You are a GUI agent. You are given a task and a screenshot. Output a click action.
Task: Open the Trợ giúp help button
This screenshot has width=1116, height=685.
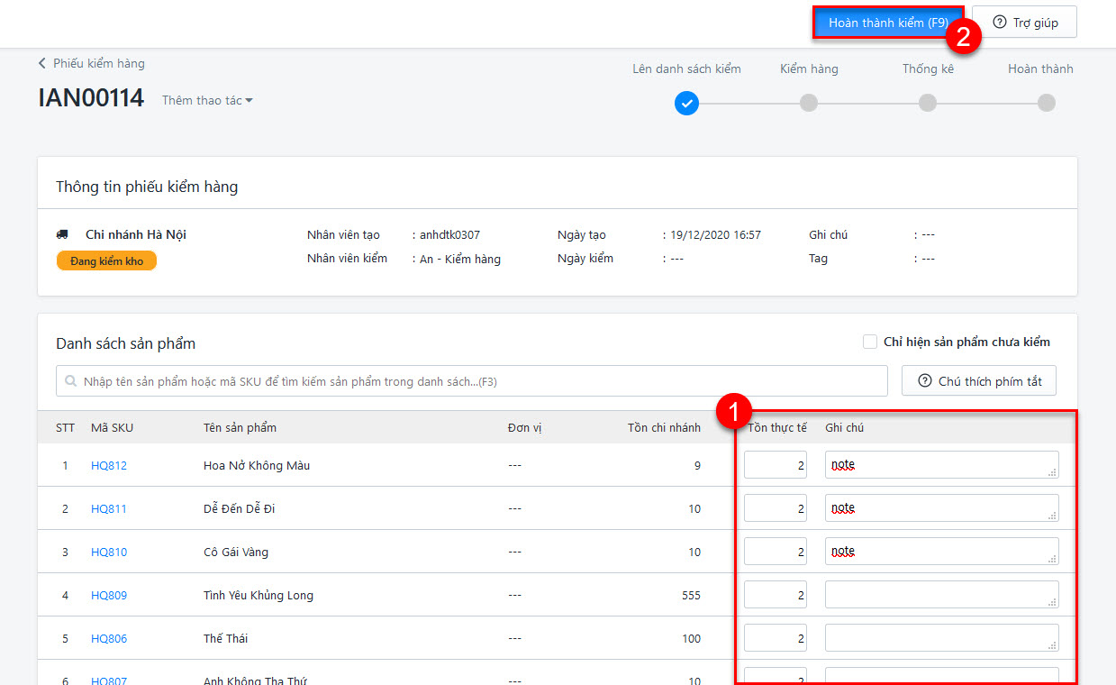click(1024, 23)
